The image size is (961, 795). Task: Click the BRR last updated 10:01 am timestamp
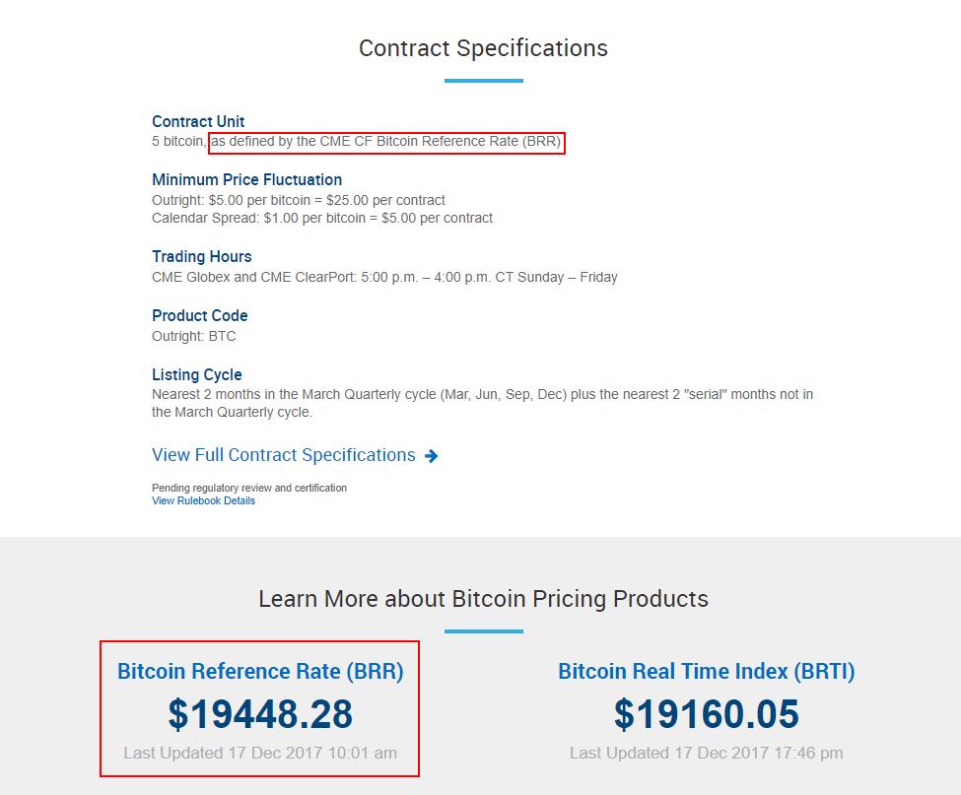[260, 753]
